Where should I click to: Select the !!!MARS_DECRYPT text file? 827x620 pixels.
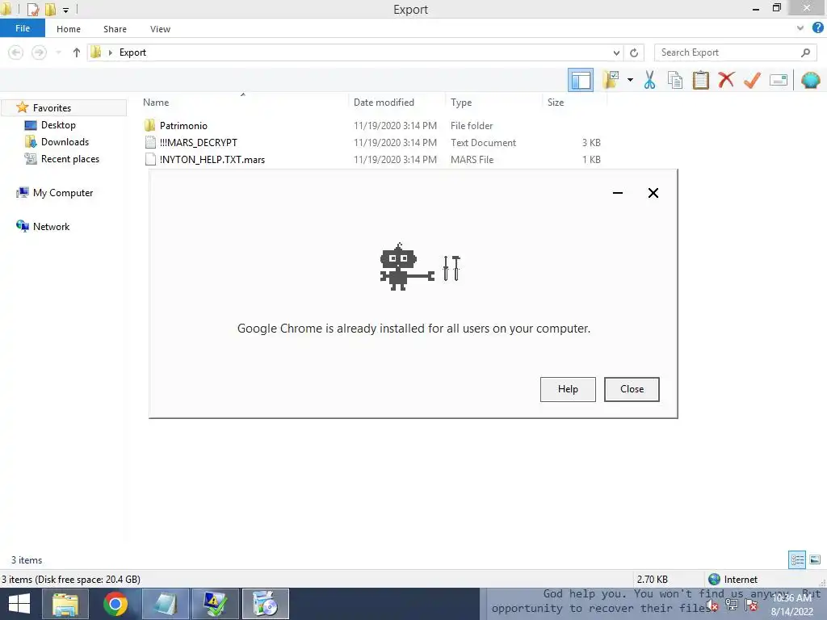click(199, 142)
